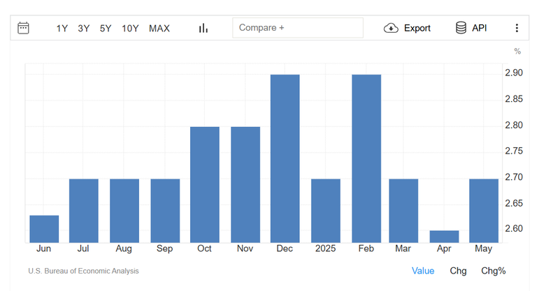The width and height of the screenshot is (537, 291).
Task: Click the Oct bar in chart
Action: 205,185
